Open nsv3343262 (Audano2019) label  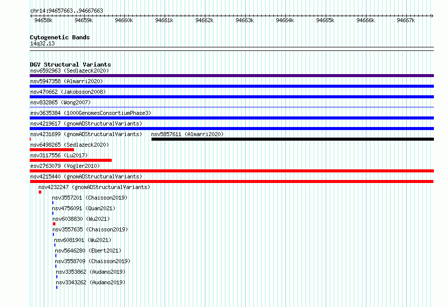click(91, 282)
